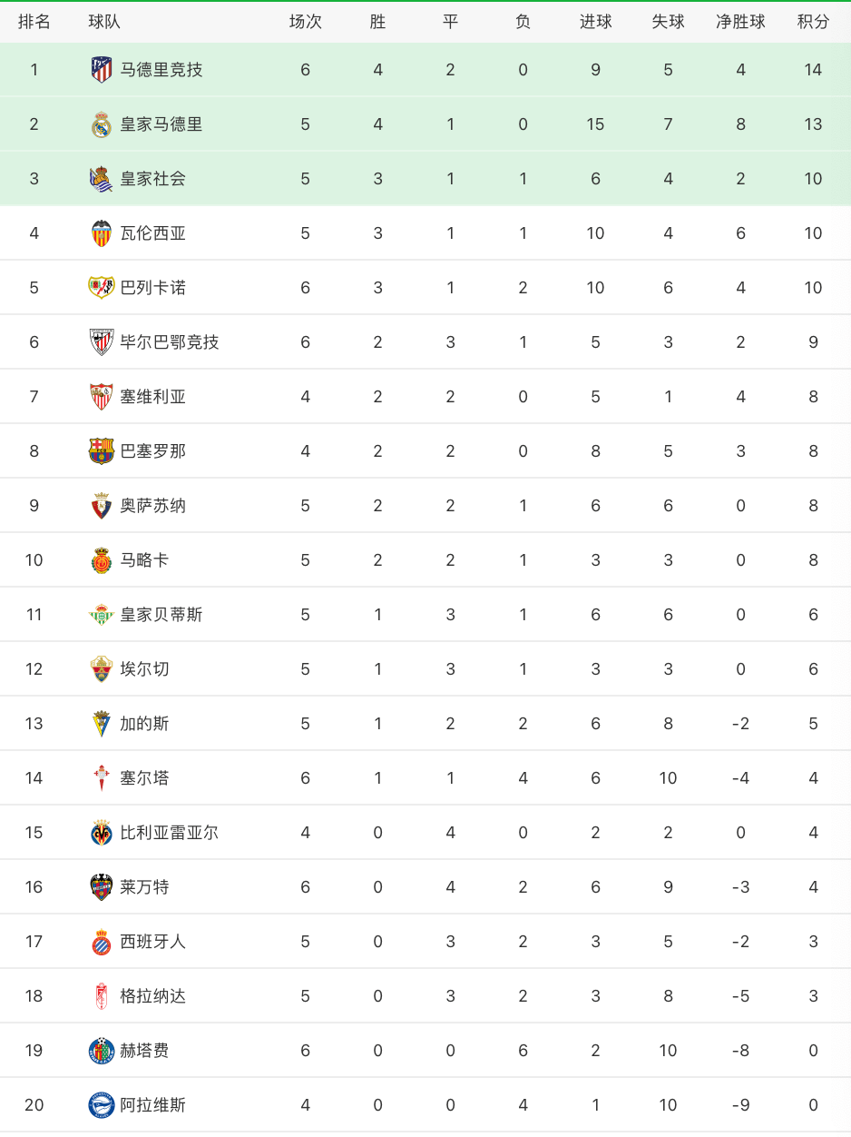This screenshot has width=851, height=1137.
Task: Click the 阿拉维斯 team logo
Action: tap(102, 1105)
